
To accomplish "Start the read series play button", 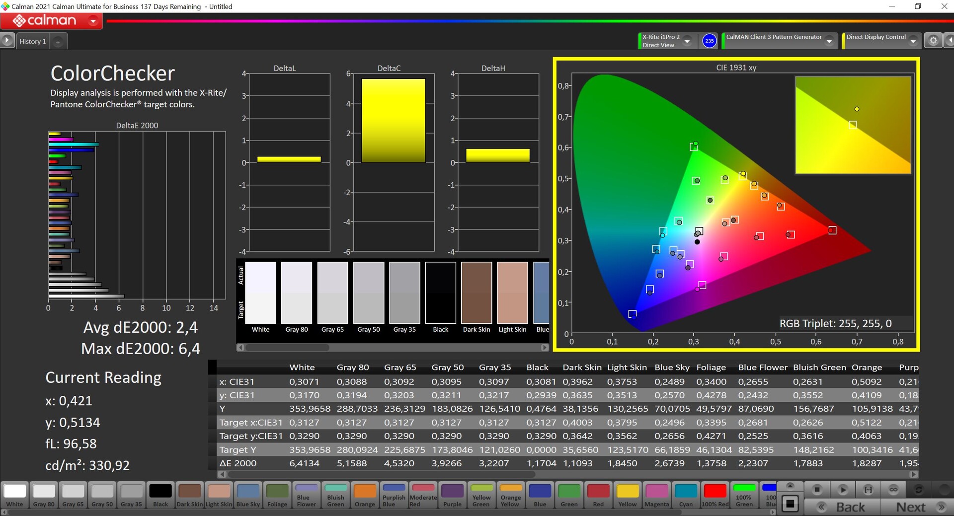I will click(843, 490).
